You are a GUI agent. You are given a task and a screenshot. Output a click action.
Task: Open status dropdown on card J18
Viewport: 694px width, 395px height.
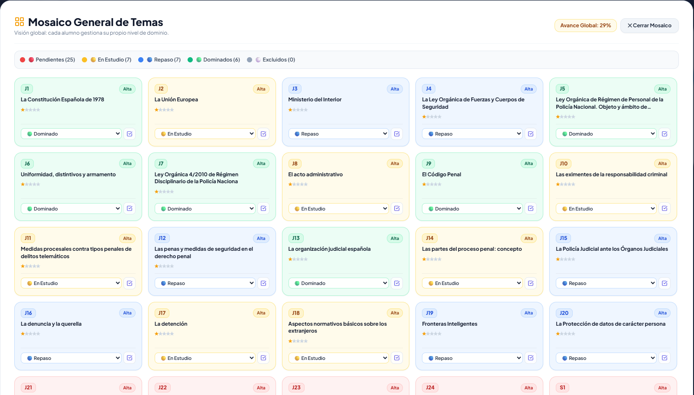click(339, 358)
